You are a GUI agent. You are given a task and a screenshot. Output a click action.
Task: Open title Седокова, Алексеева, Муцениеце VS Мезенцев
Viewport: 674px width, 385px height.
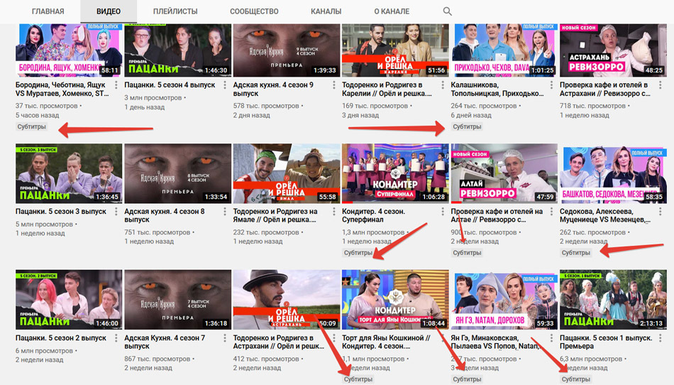605,215
